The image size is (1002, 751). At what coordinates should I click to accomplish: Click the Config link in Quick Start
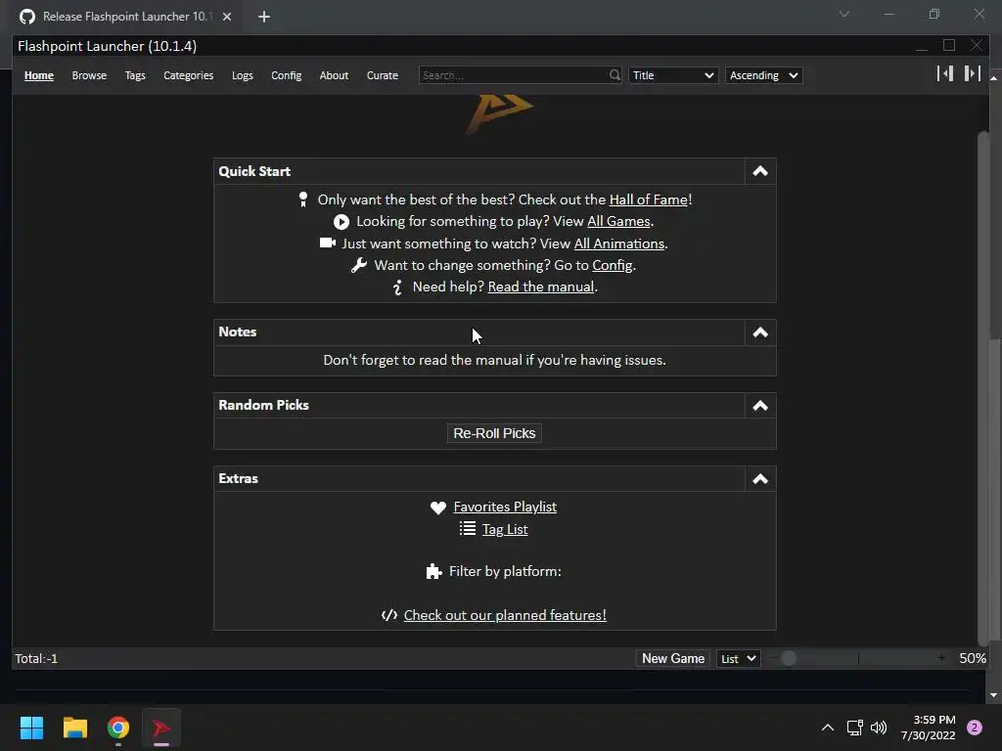613,266
